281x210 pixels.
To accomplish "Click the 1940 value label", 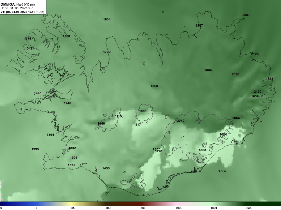I will point(101,123).
